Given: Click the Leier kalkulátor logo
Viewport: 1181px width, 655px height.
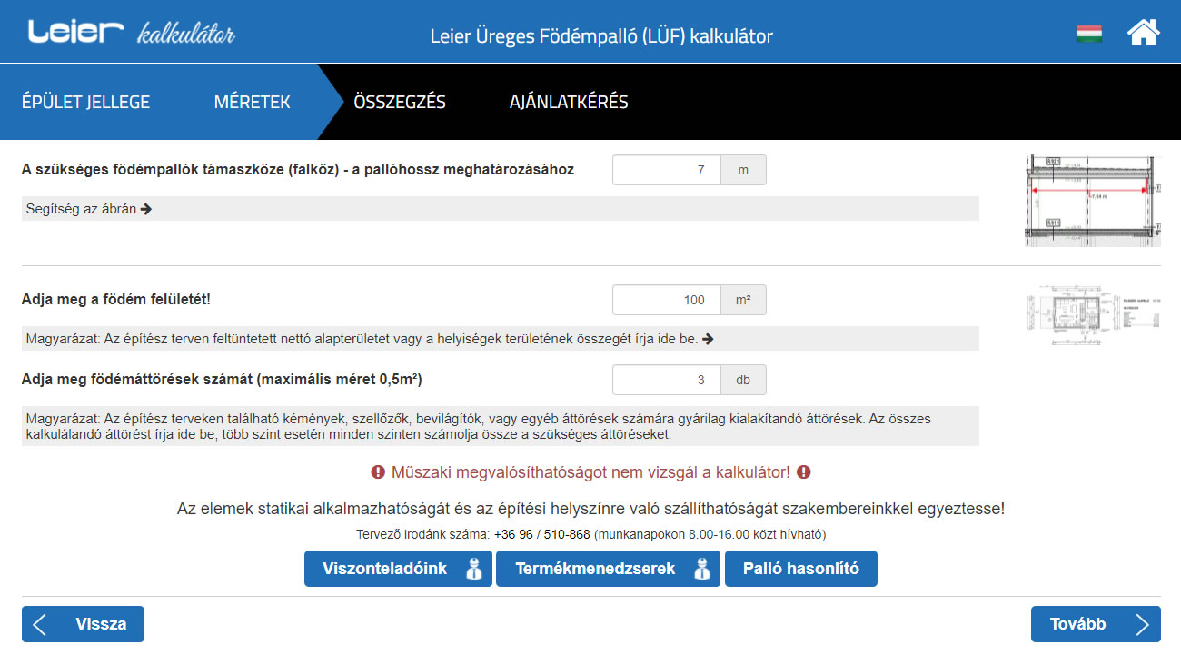Looking at the screenshot, I should point(132,34).
